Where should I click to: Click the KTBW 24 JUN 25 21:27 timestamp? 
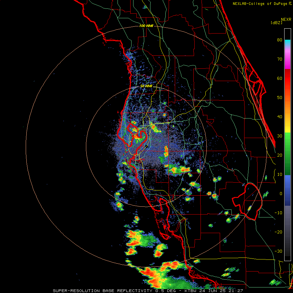click(214, 291)
